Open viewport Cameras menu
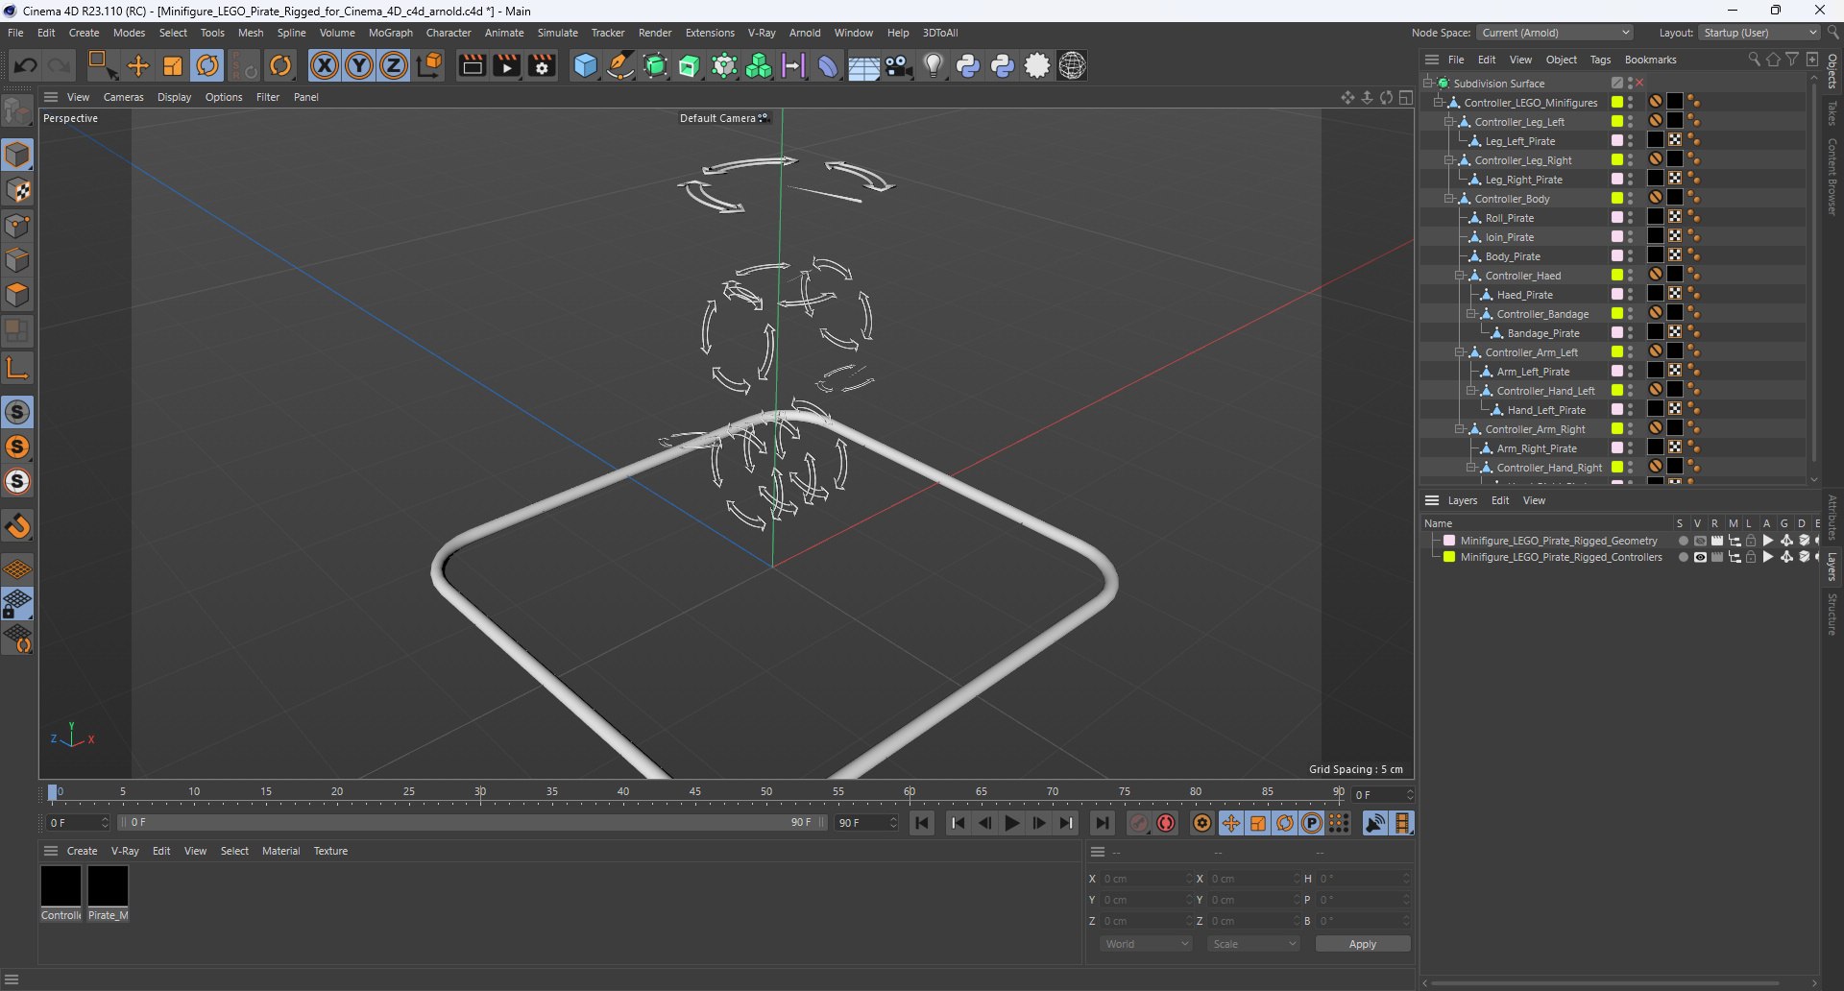Image resolution: width=1844 pixels, height=991 pixels. (x=123, y=97)
